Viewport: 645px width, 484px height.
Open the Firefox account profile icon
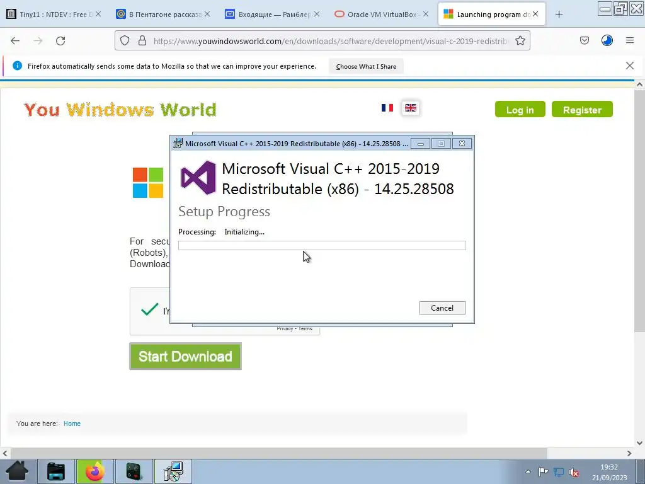607,40
